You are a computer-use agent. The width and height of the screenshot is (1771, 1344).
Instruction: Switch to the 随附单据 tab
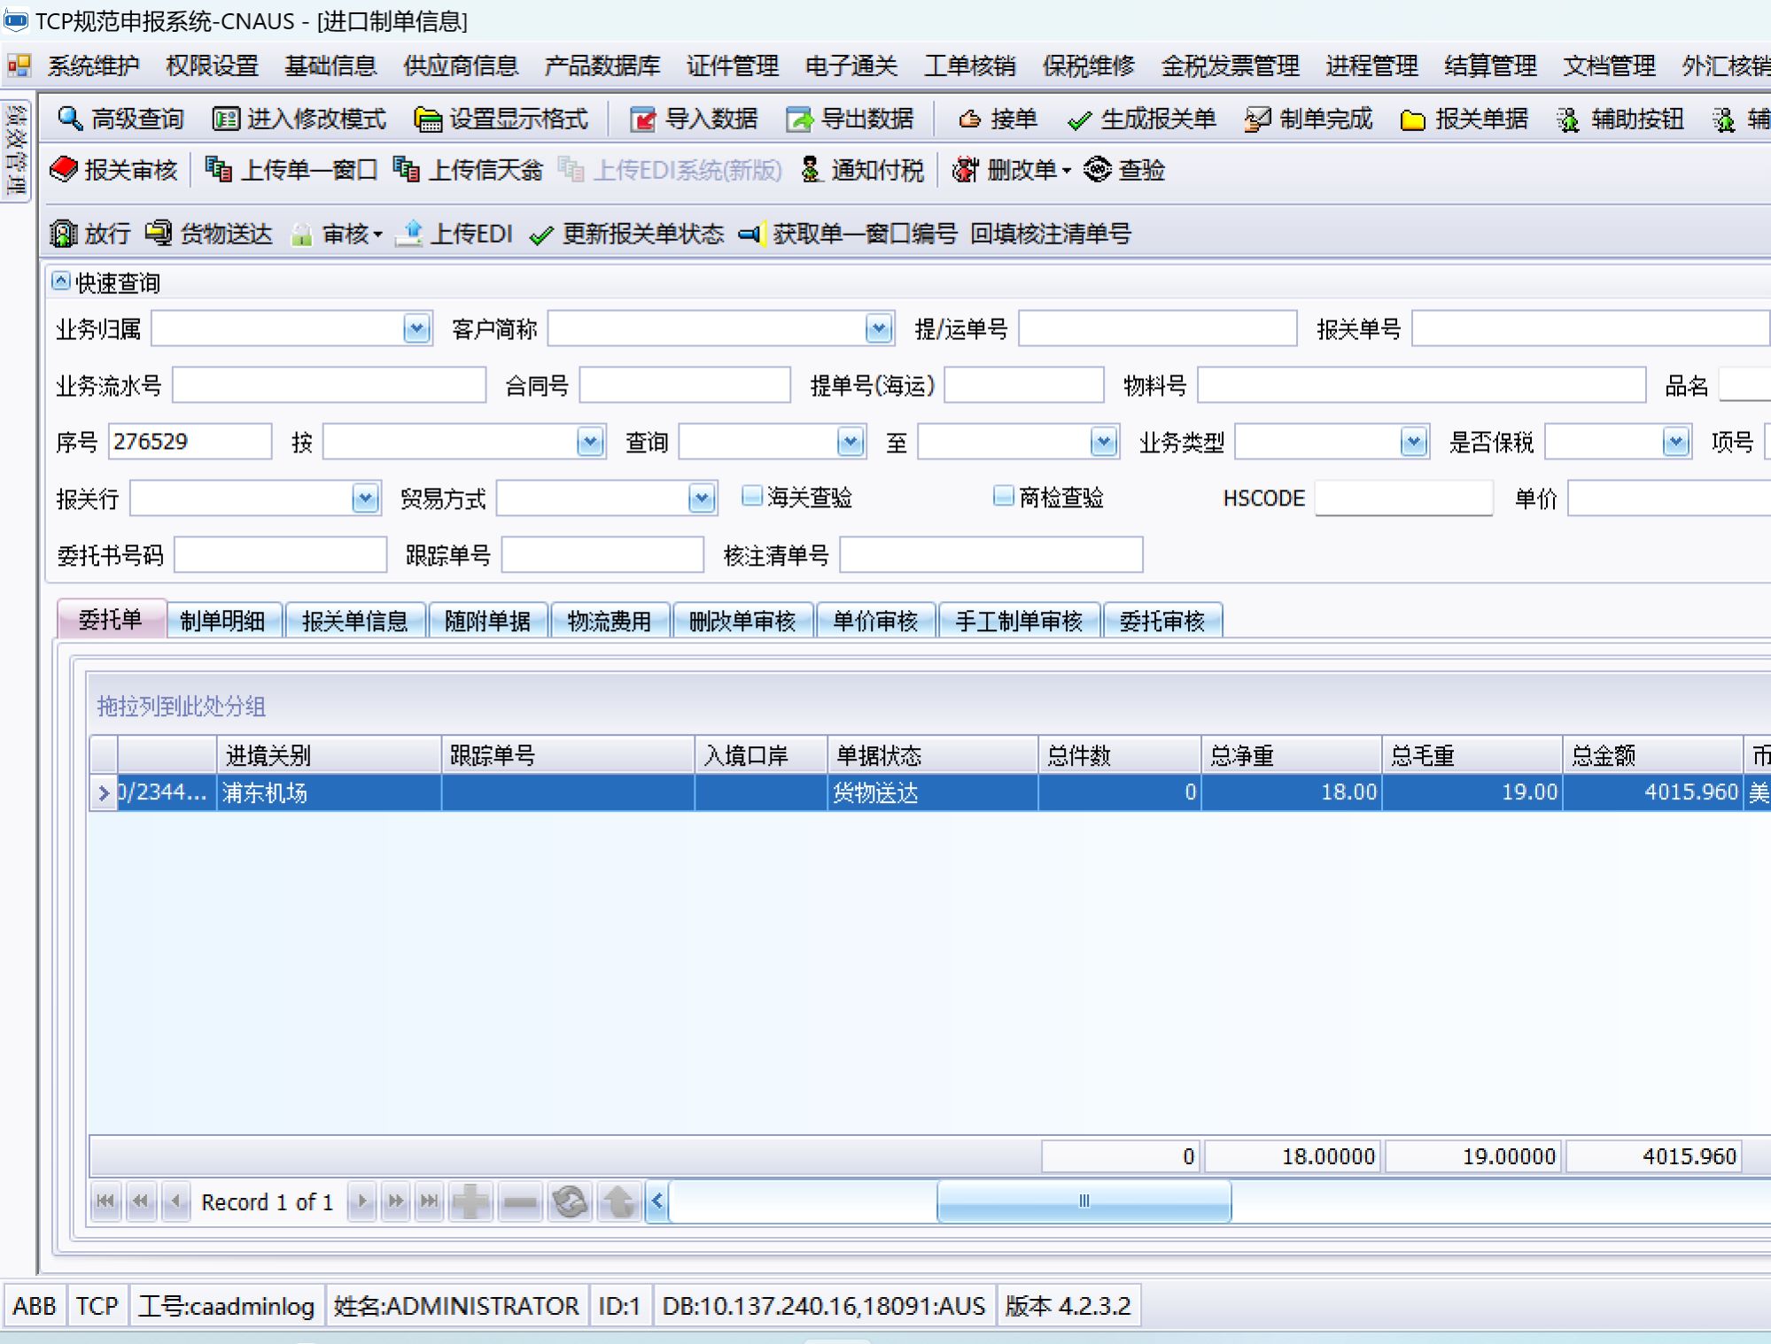[x=487, y=621]
